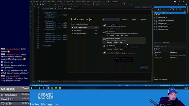189x106 pixels.
Task: Open Task View from the taskbar
Action: 43,88
